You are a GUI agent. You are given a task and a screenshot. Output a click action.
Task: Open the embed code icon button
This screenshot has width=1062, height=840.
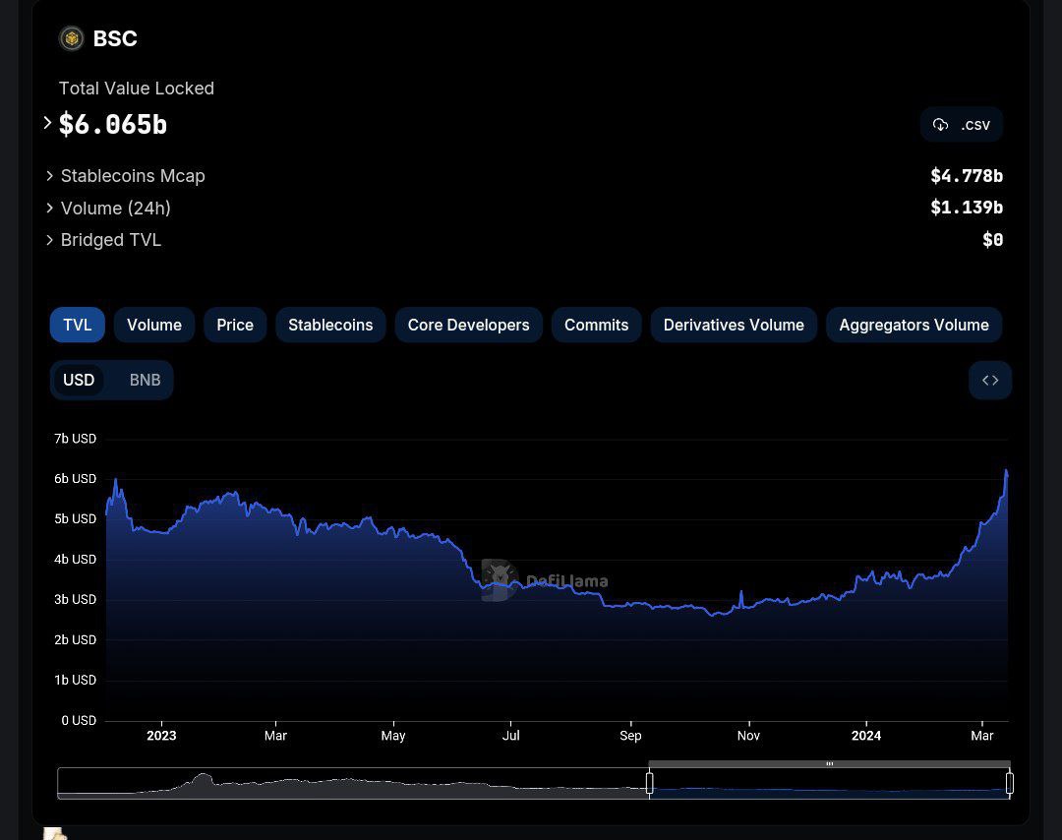coord(990,380)
